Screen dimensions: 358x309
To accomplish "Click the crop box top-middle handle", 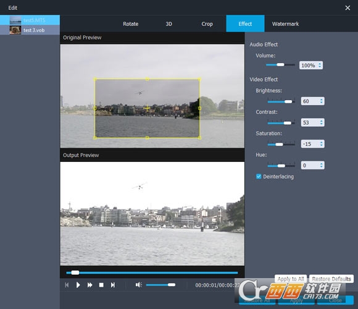I will point(148,79).
